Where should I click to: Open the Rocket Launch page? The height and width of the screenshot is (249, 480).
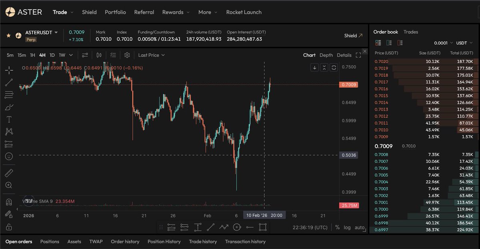tap(244, 12)
